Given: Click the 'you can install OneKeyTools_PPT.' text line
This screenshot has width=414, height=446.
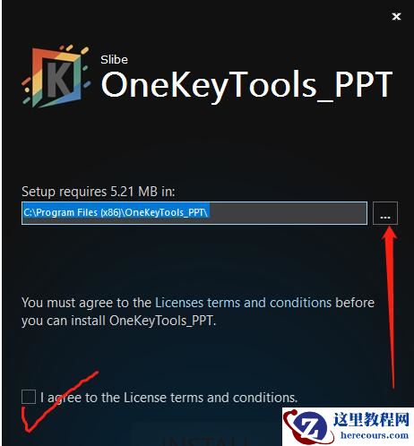Looking at the screenshot, I should [118, 321].
